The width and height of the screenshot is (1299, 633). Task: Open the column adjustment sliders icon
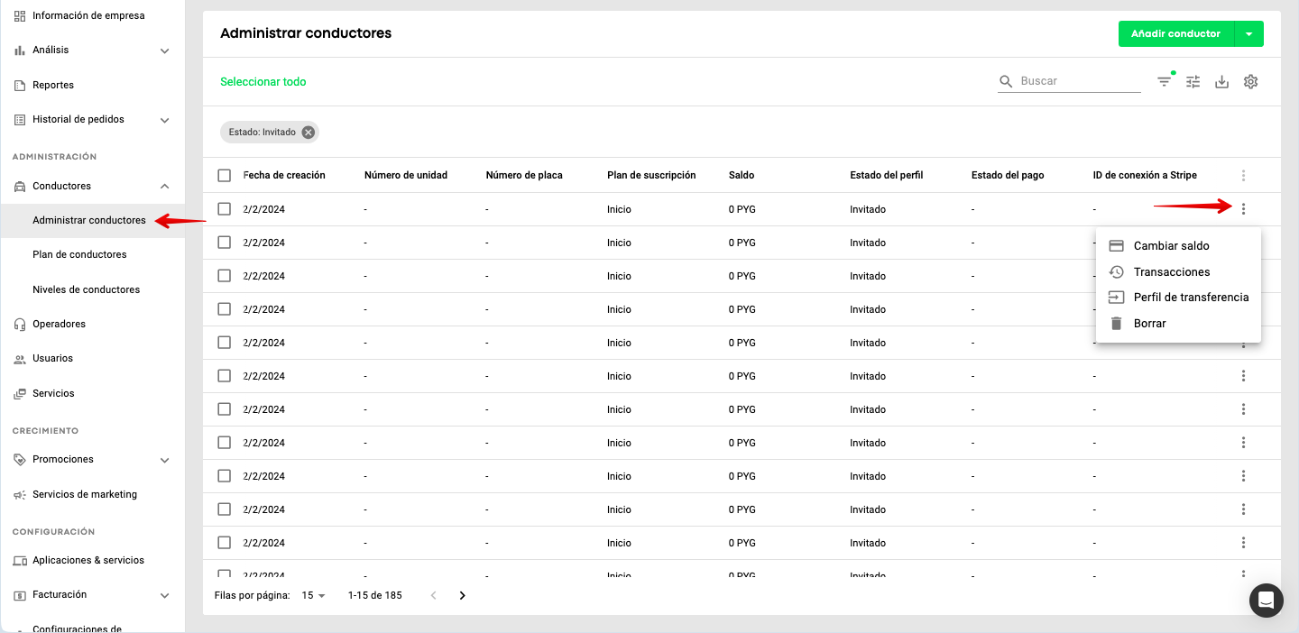pos(1193,82)
